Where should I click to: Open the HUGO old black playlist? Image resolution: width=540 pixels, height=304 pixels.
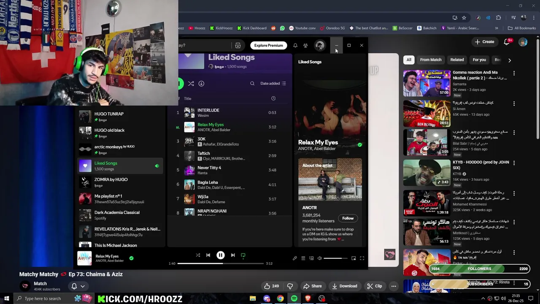coord(120,133)
